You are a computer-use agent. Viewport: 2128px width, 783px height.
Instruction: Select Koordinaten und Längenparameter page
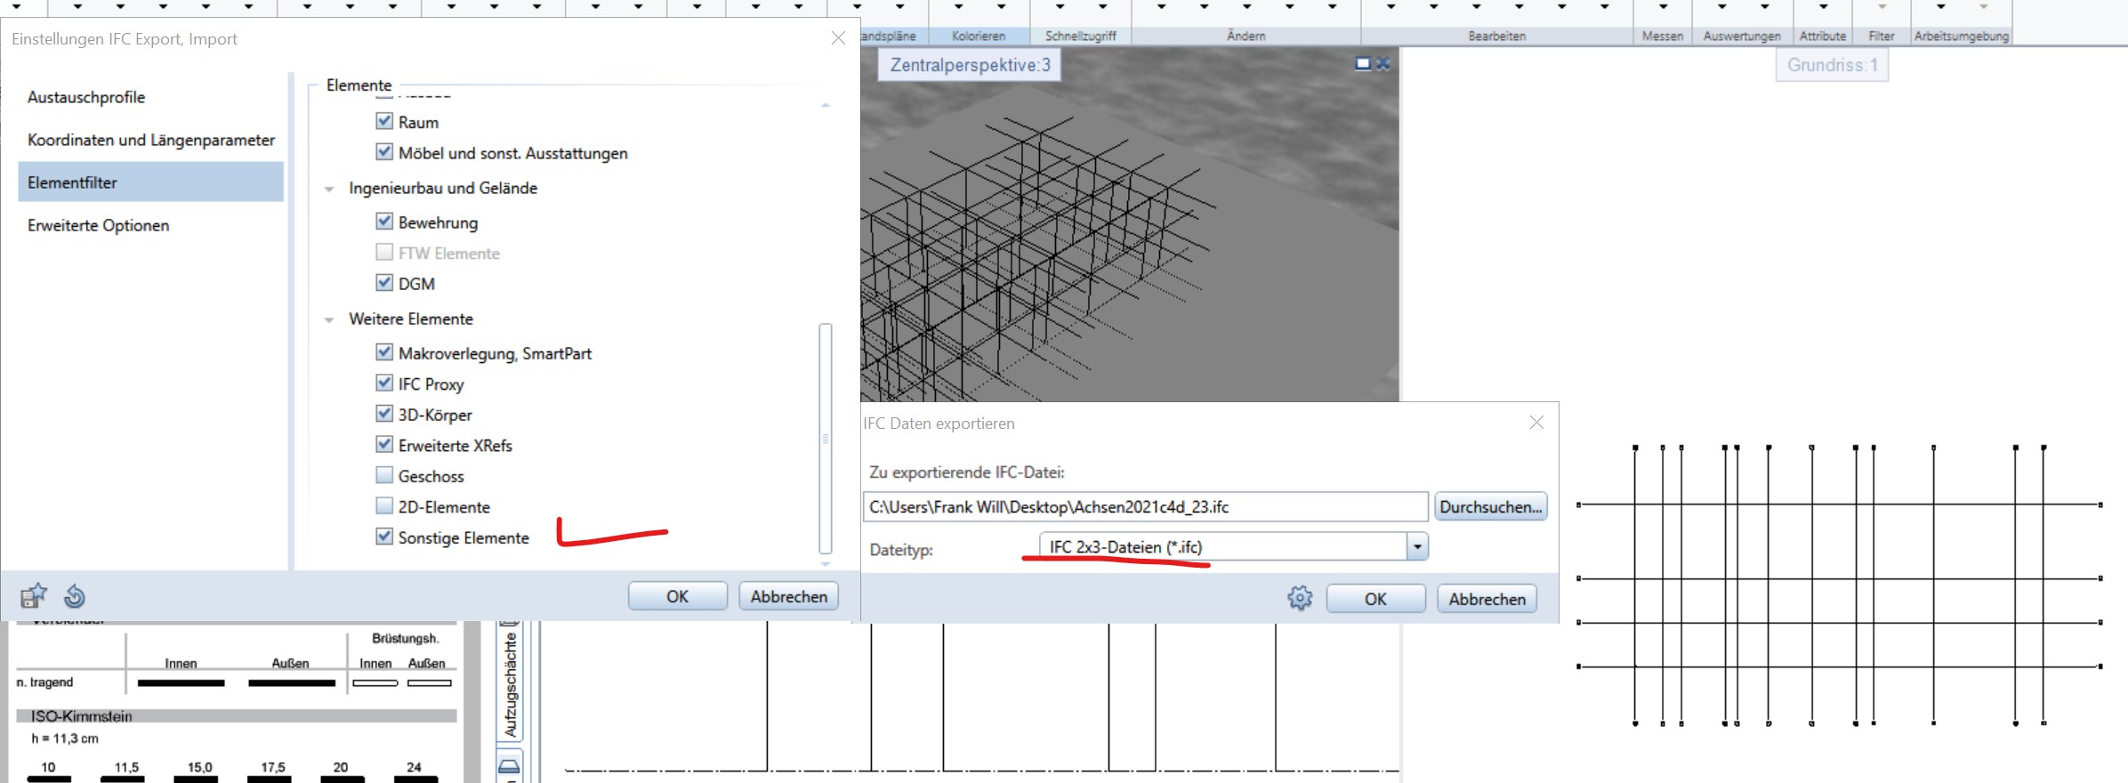(151, 140)
